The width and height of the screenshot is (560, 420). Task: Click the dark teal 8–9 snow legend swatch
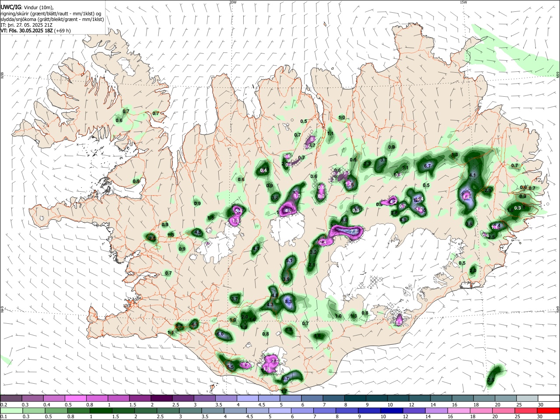pyautogui.click(x=355, y=399)
